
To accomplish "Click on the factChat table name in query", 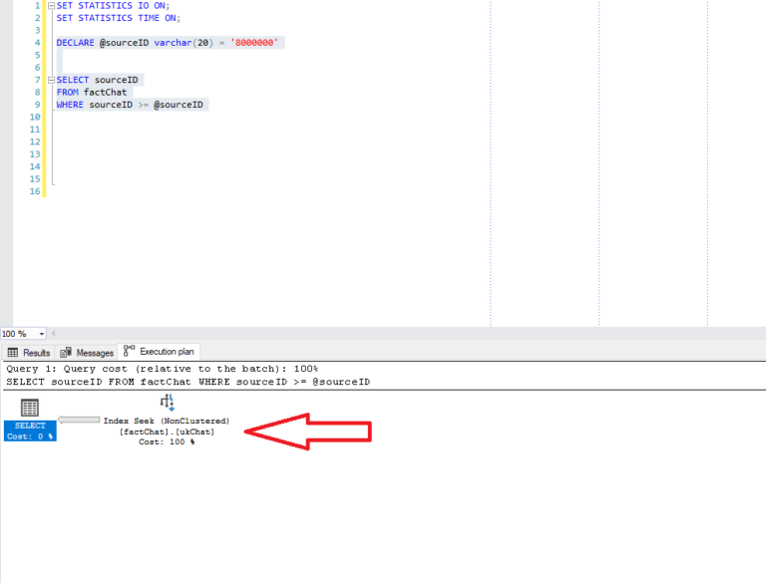I will click(107, 93).
